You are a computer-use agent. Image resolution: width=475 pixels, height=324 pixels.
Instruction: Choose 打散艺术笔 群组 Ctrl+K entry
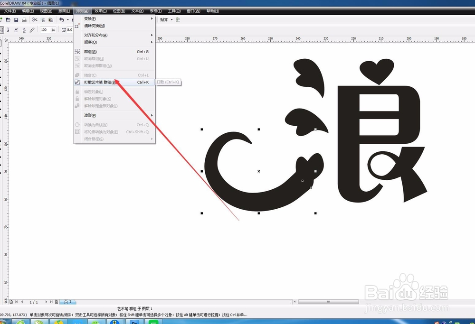(114, 82)
